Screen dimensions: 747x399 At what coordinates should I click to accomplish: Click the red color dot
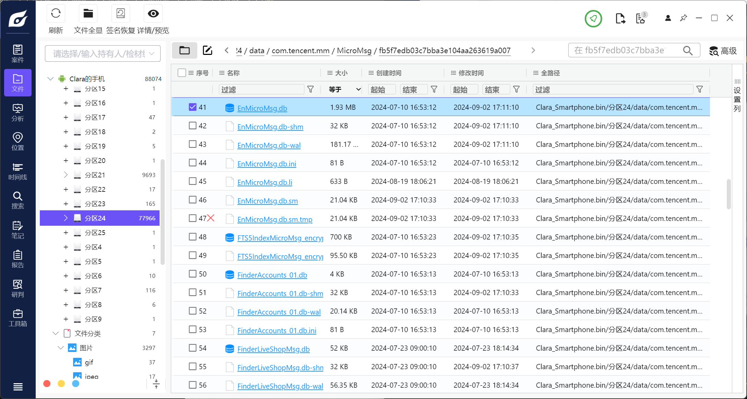click(x=47, y=384)
